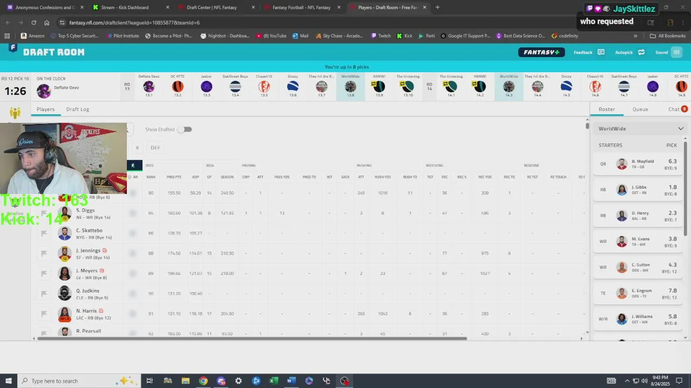The width and height of the screenshot is (691, 388).
Task: Click the Q. Judkins player headshot
Action: [x=65, y=294]
